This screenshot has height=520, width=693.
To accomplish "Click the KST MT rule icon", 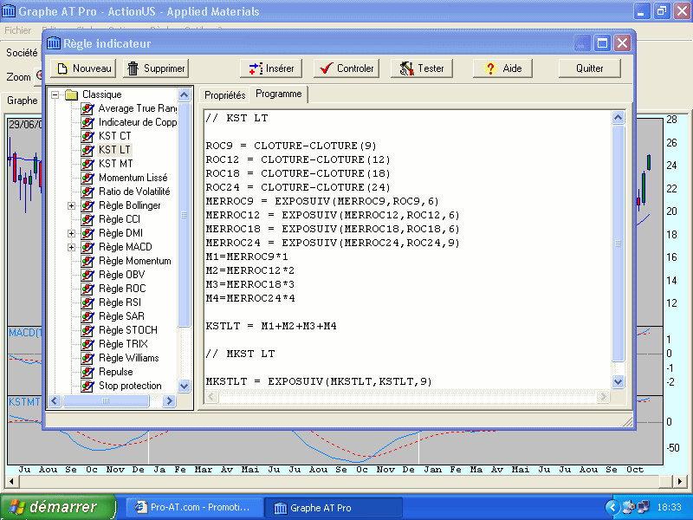I will [x=87, y=164].
